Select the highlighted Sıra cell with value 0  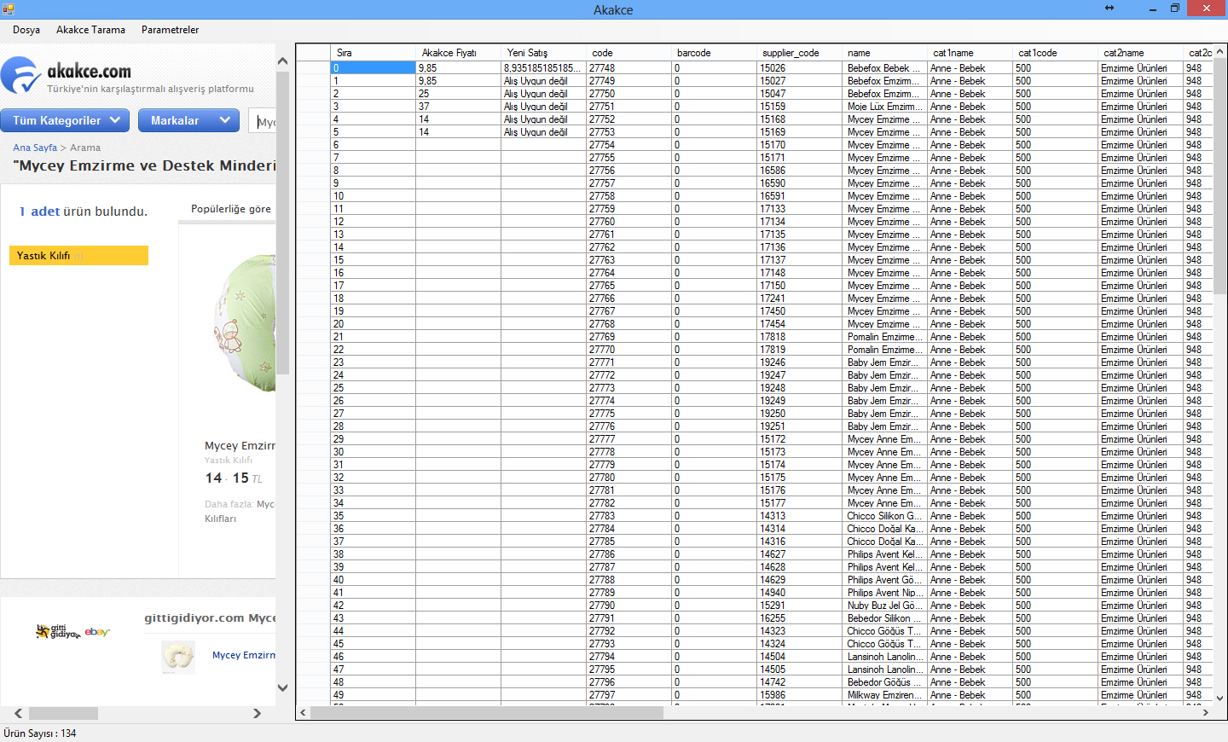[x=374, y=68]
